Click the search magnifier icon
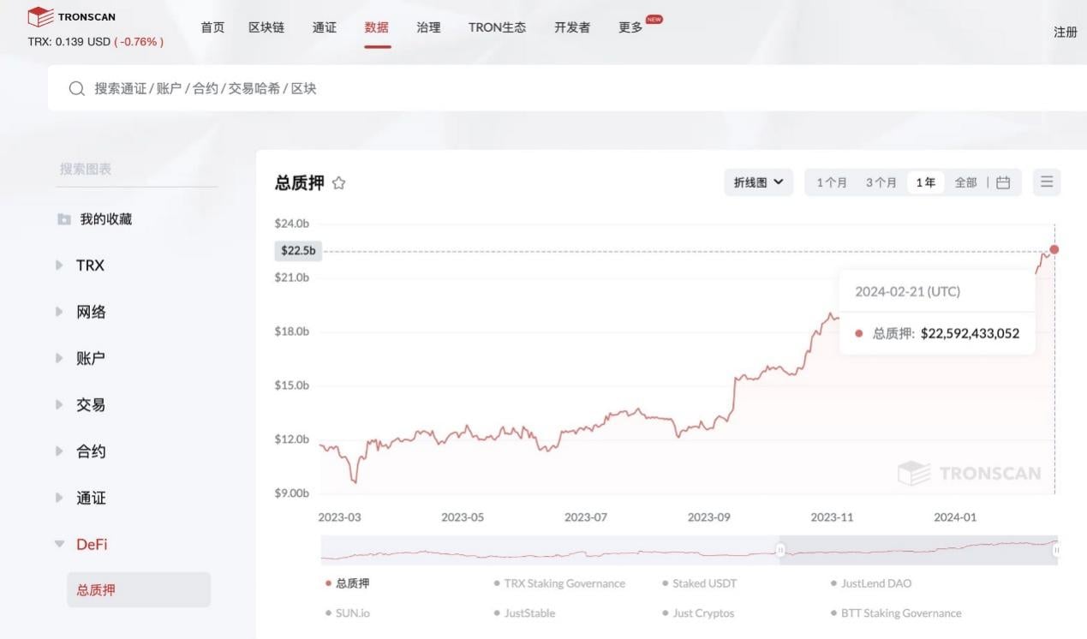1087x639 pixels. click(x=77, y=88)
